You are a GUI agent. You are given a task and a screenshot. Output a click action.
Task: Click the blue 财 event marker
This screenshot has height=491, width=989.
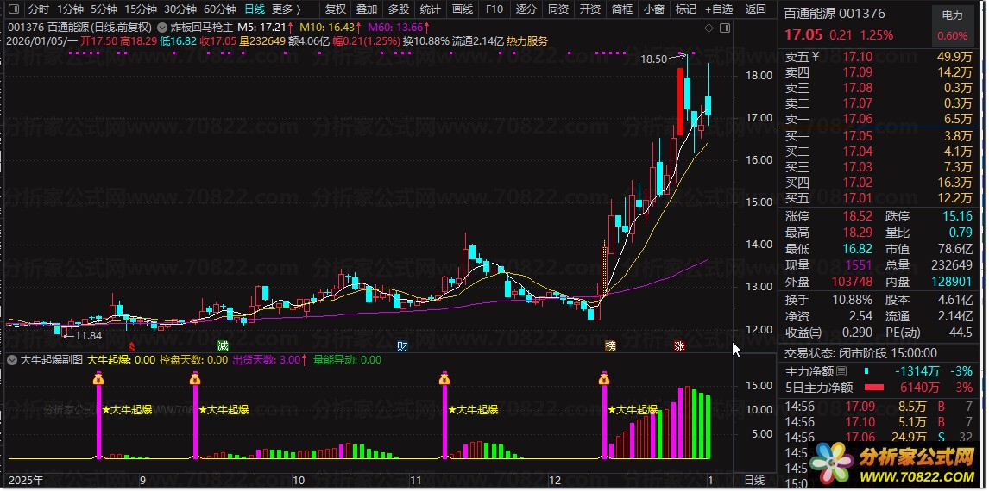[x=402, y=345]
